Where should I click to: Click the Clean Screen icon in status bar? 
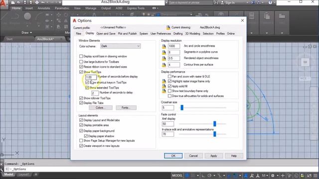(x=309, y=176)
